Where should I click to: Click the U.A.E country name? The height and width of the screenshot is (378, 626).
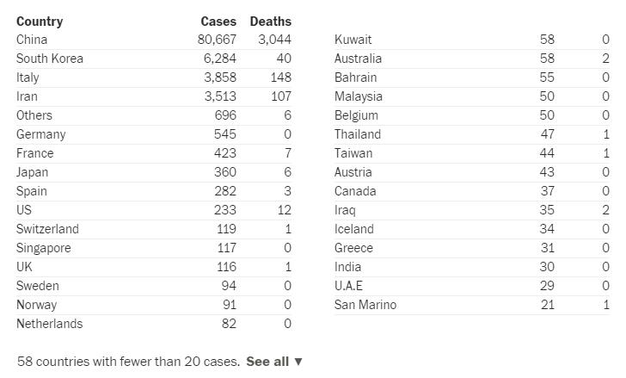tap(348, 286)
